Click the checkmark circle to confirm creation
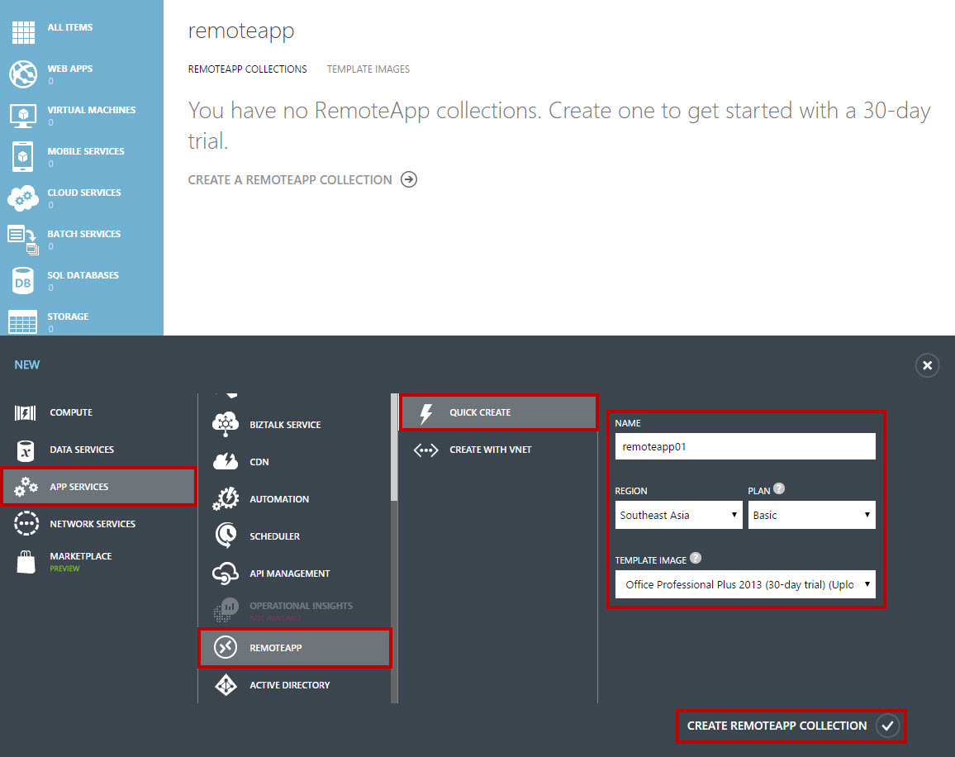955x757 pixels. [887, 726]
